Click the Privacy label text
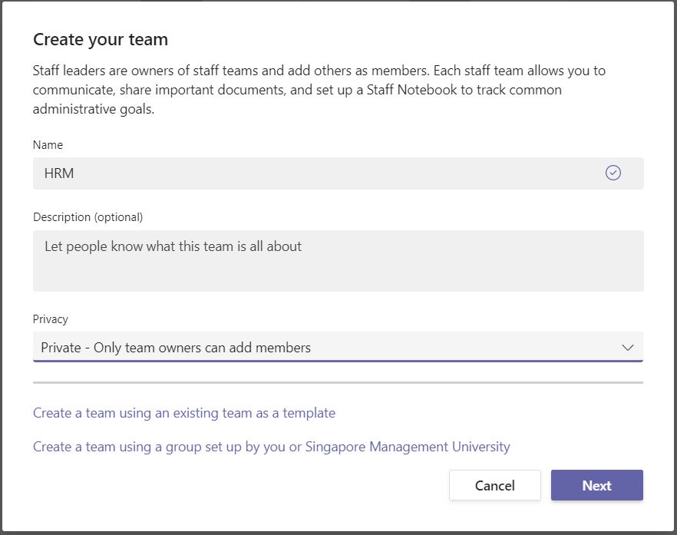677x535 pixels. click(x=51, y=319)
